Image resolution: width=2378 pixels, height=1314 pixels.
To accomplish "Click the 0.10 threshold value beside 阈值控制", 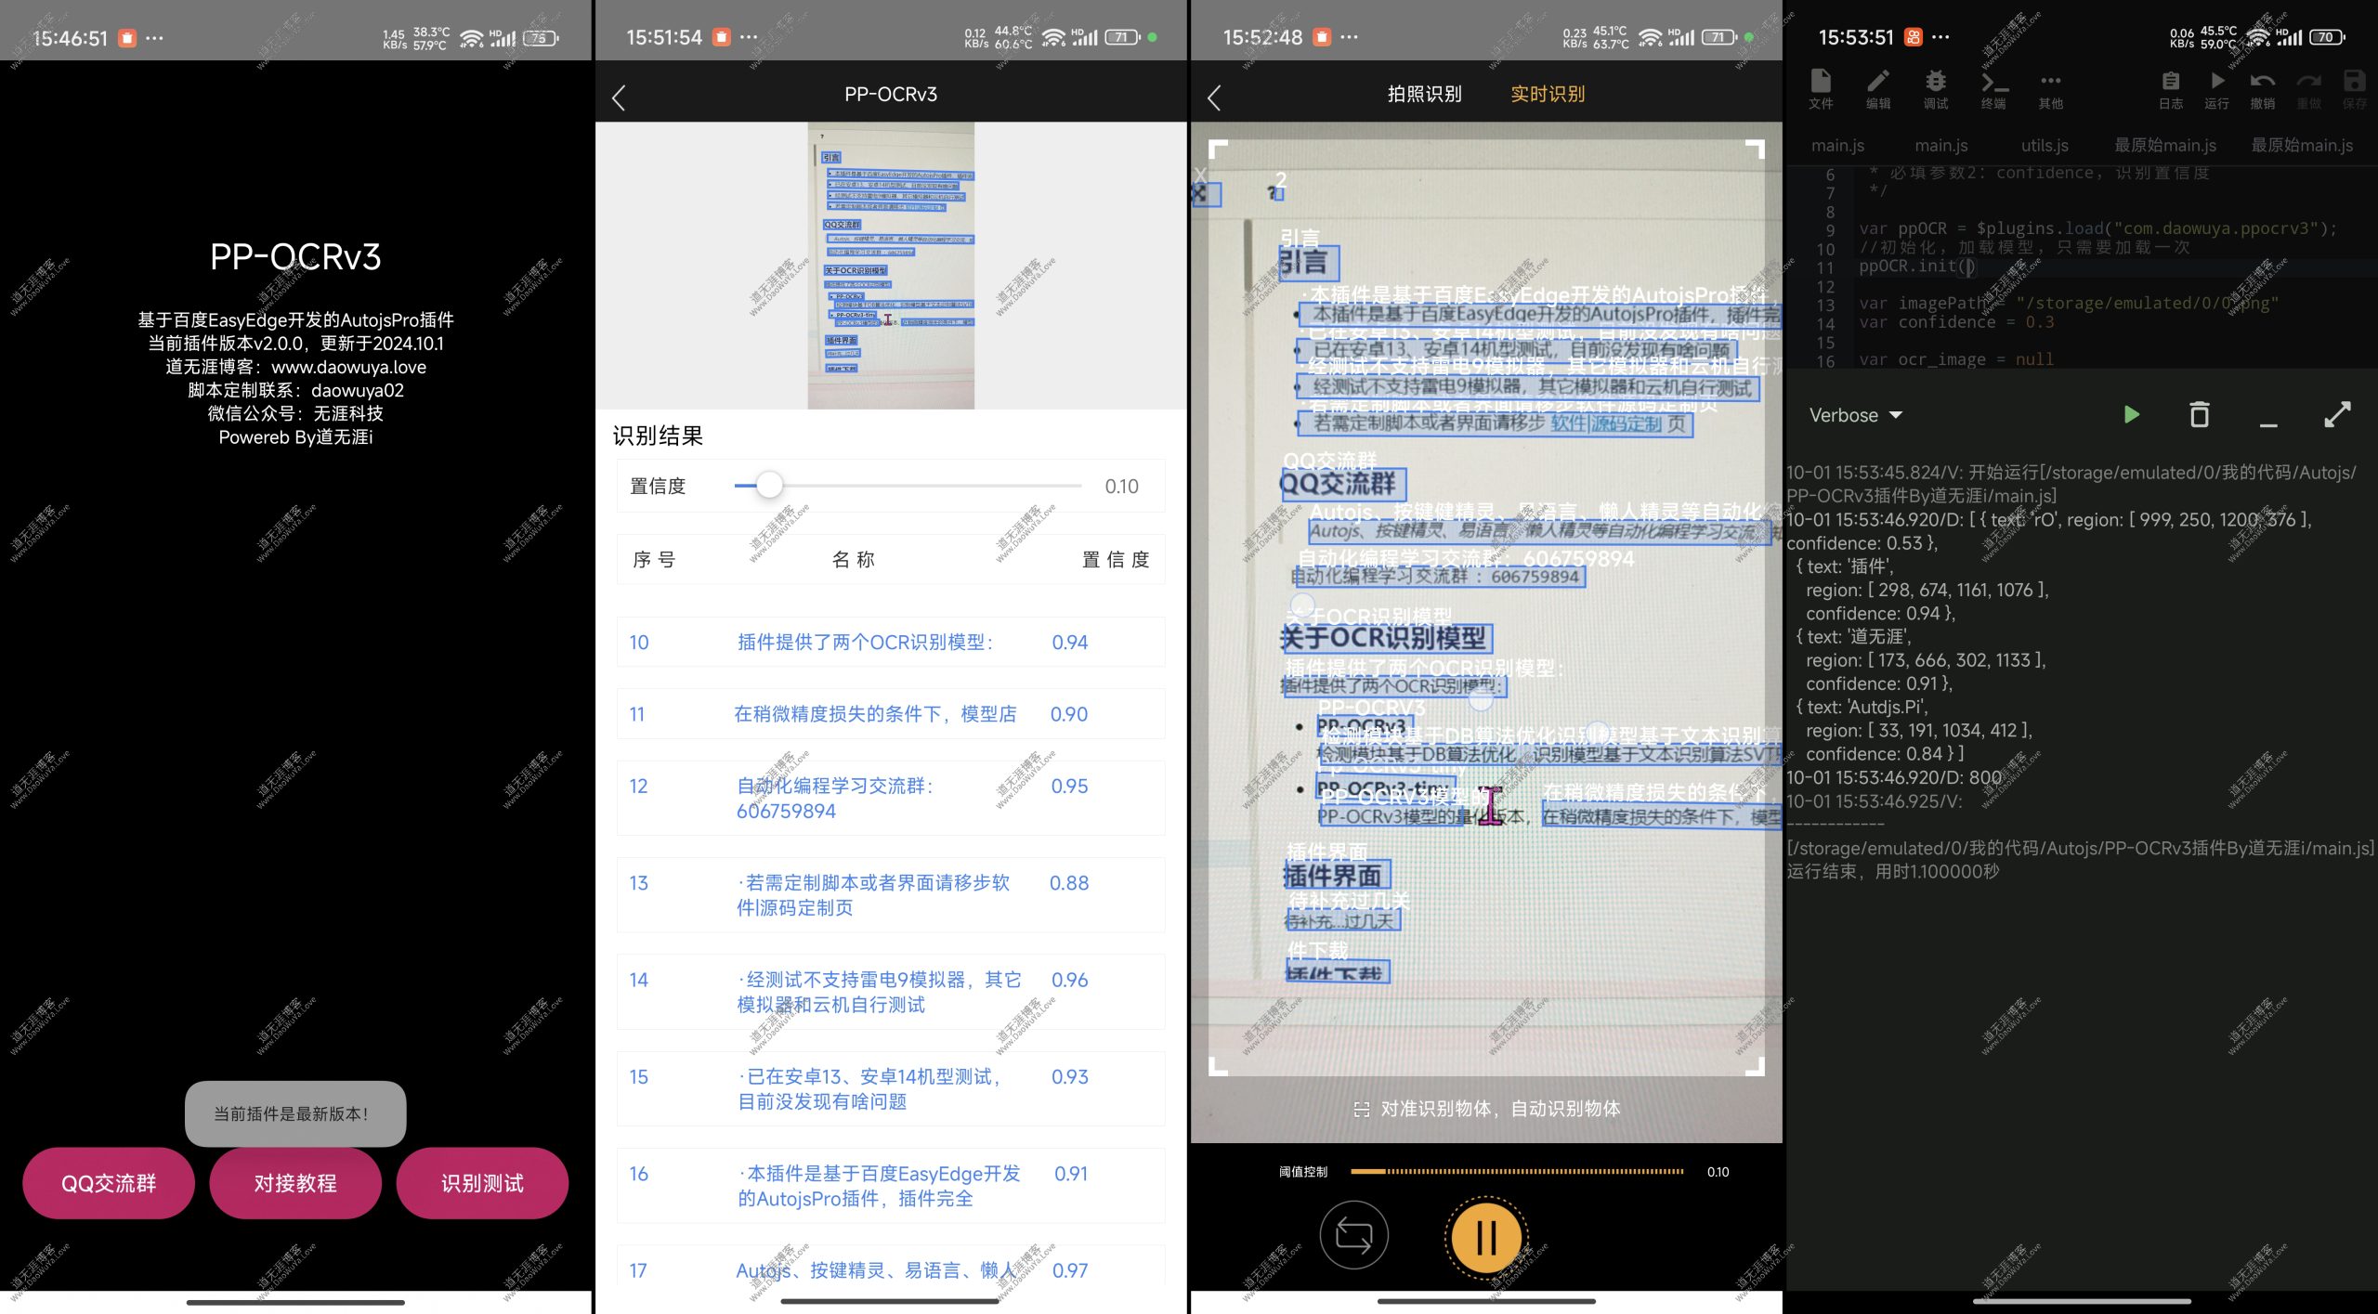I will pos(1718,1172).
